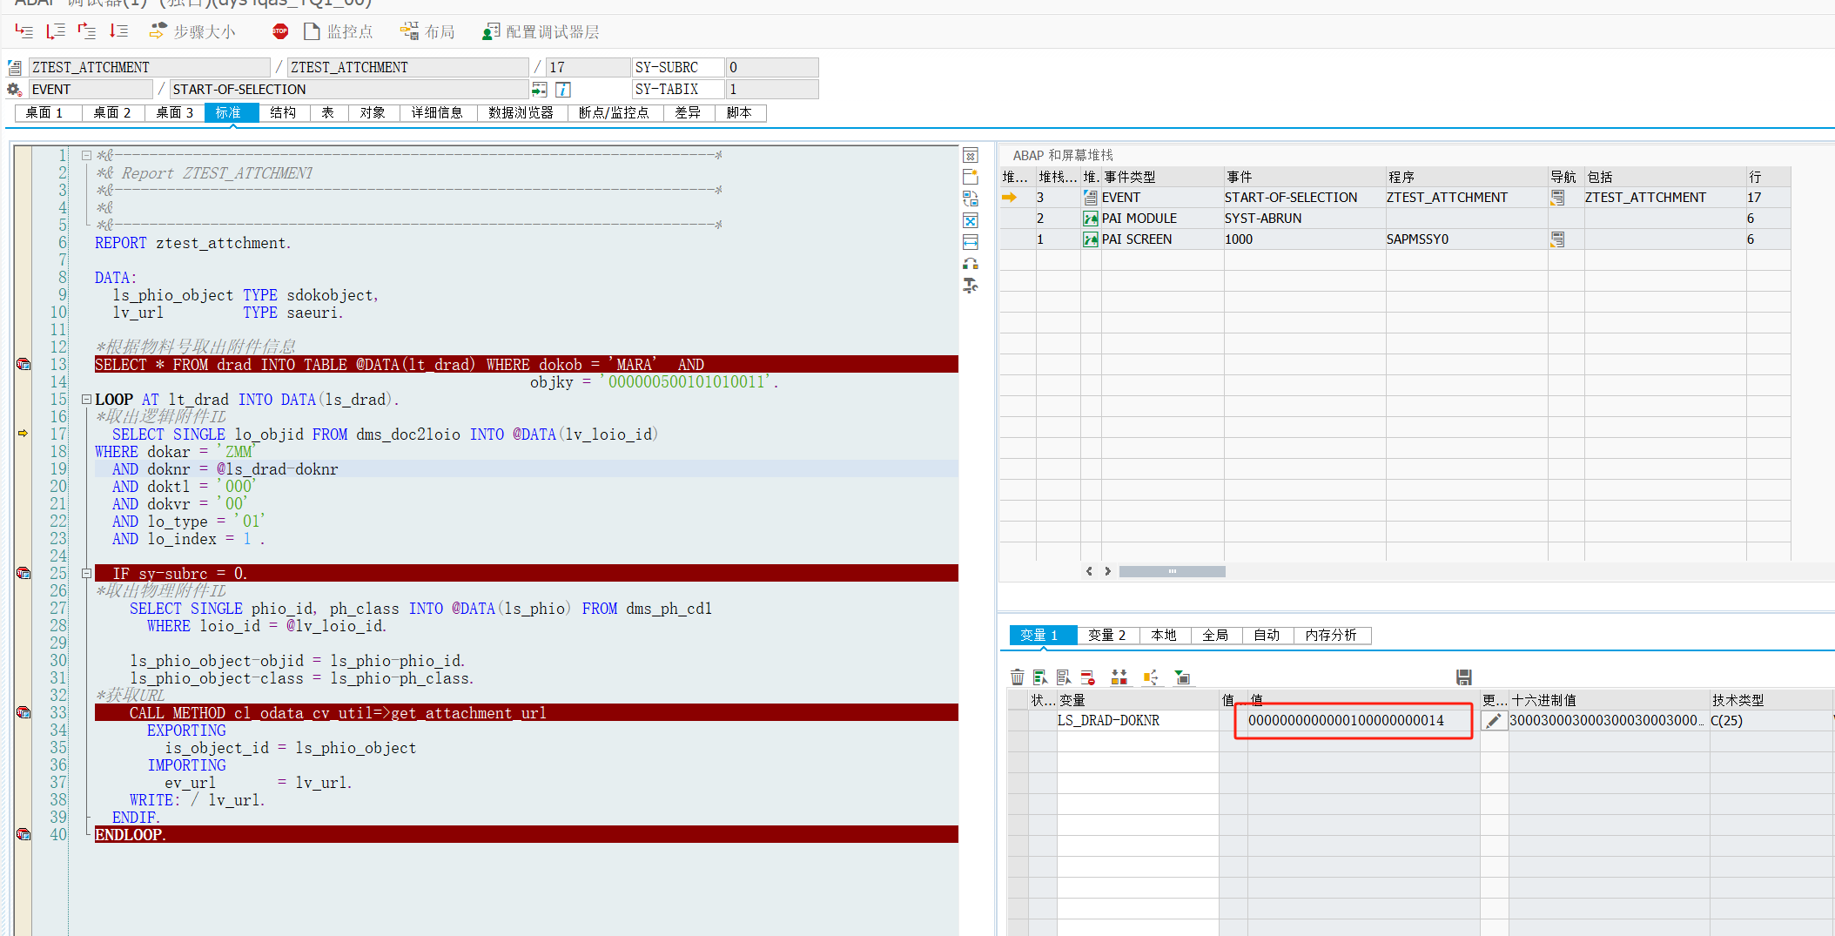Collapse the header comment block at line 1

click(x=87, y=156)
